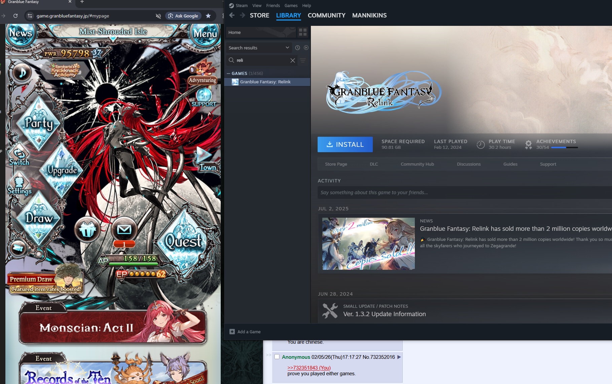This screenshot has height=384, width=612.
Task: Click the Ask Google button
Action: [183, 16]
